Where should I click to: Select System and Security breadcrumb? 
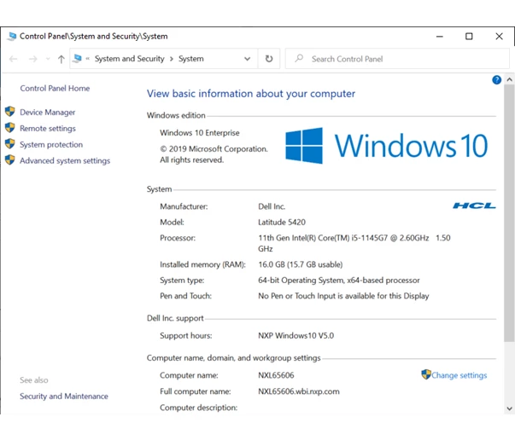[x=130, y=59]
